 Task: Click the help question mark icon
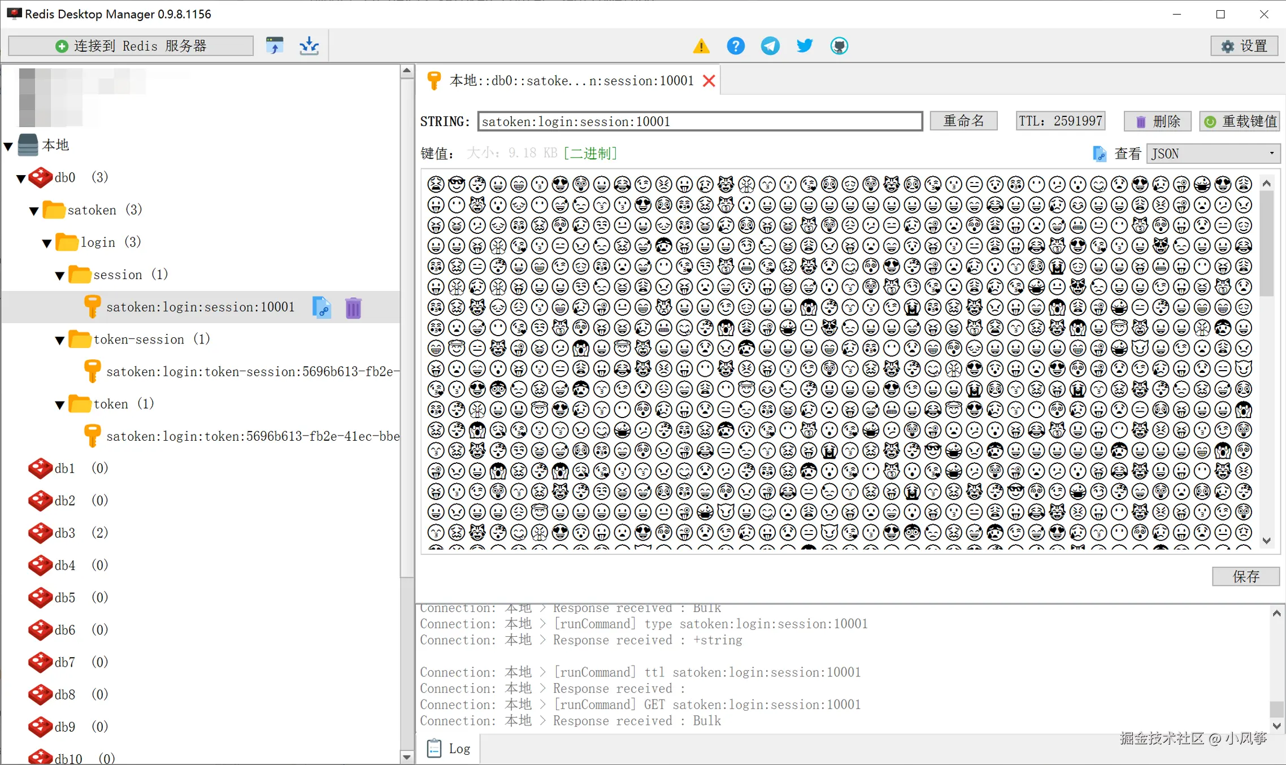[x=735, y=46]
